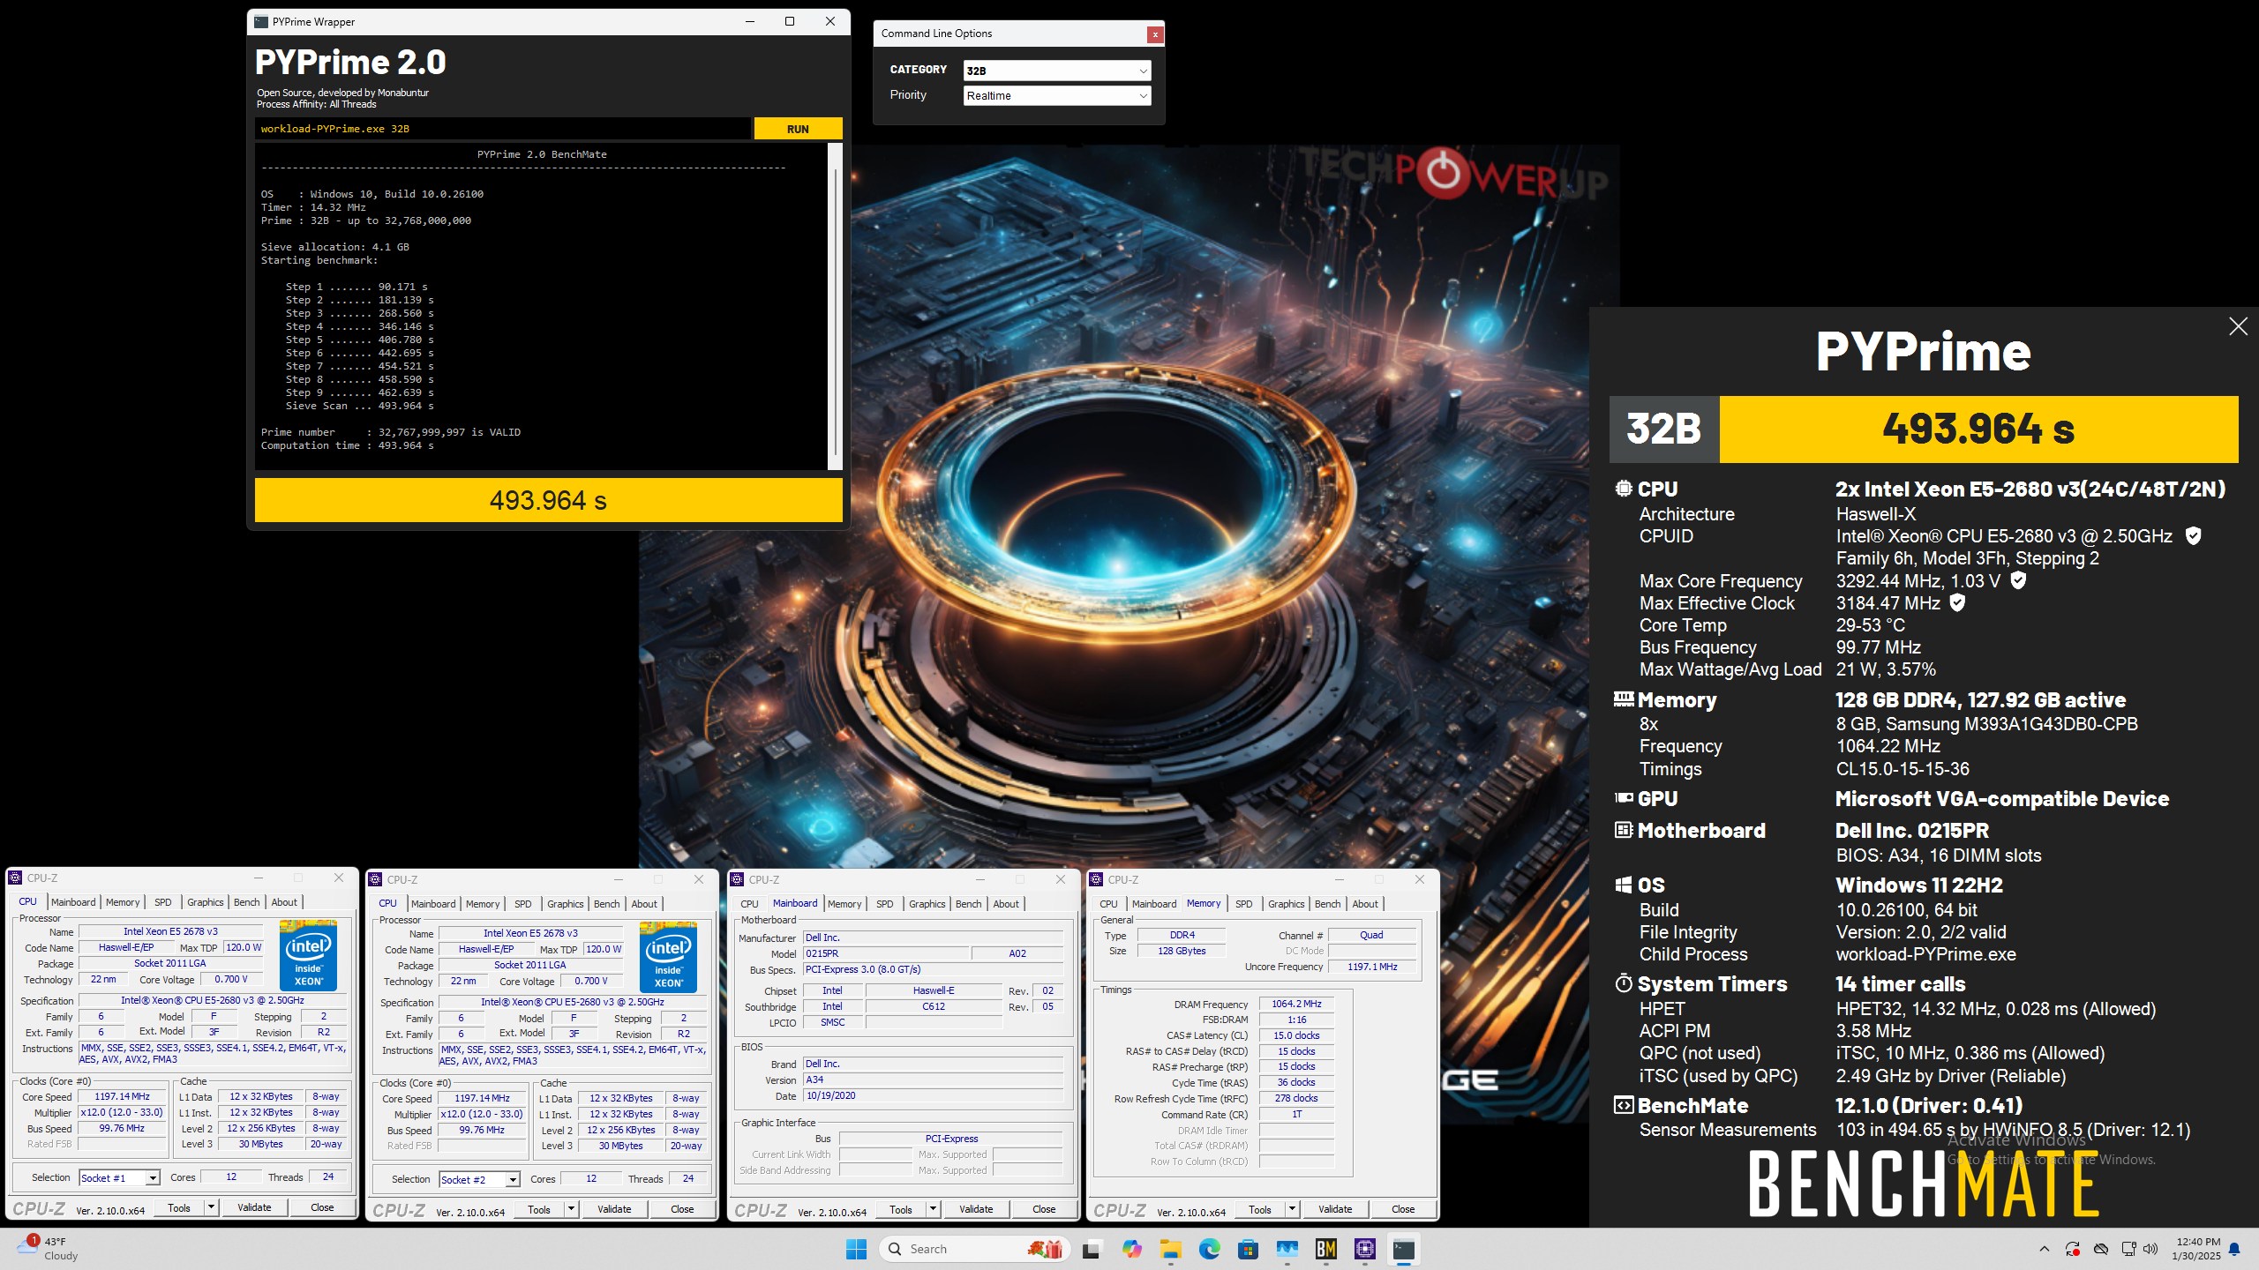Viewport: 2259px width, 1270px height.
Task: Open the CATEGORY dropdown showing 32B
Action: (1057, 71)
